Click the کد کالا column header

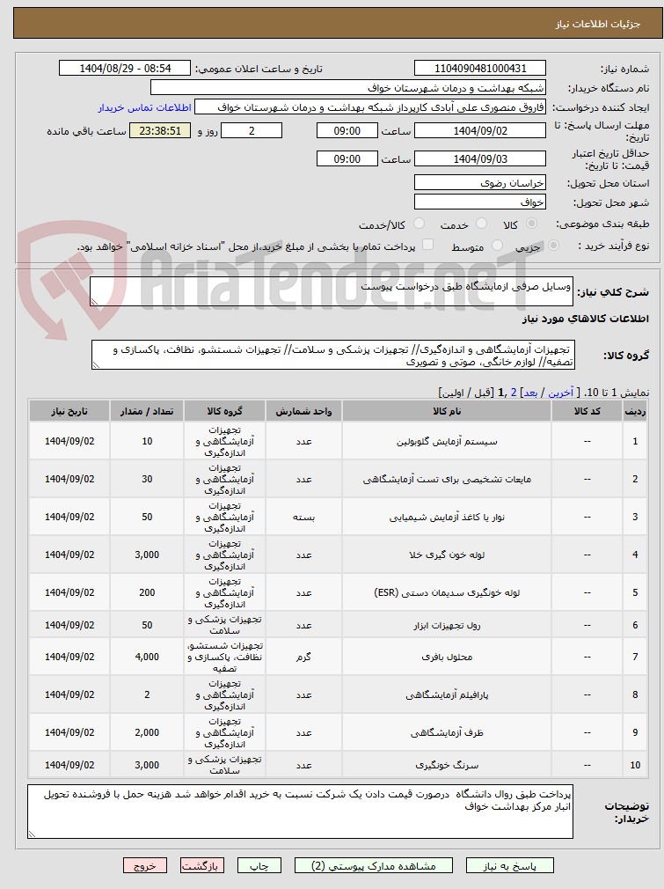coord(587,411)
